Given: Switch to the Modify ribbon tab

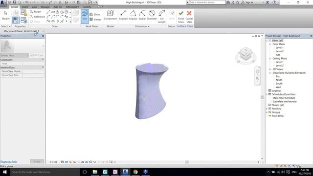Looking at the screenshot, I should click(x=87, y=7).
